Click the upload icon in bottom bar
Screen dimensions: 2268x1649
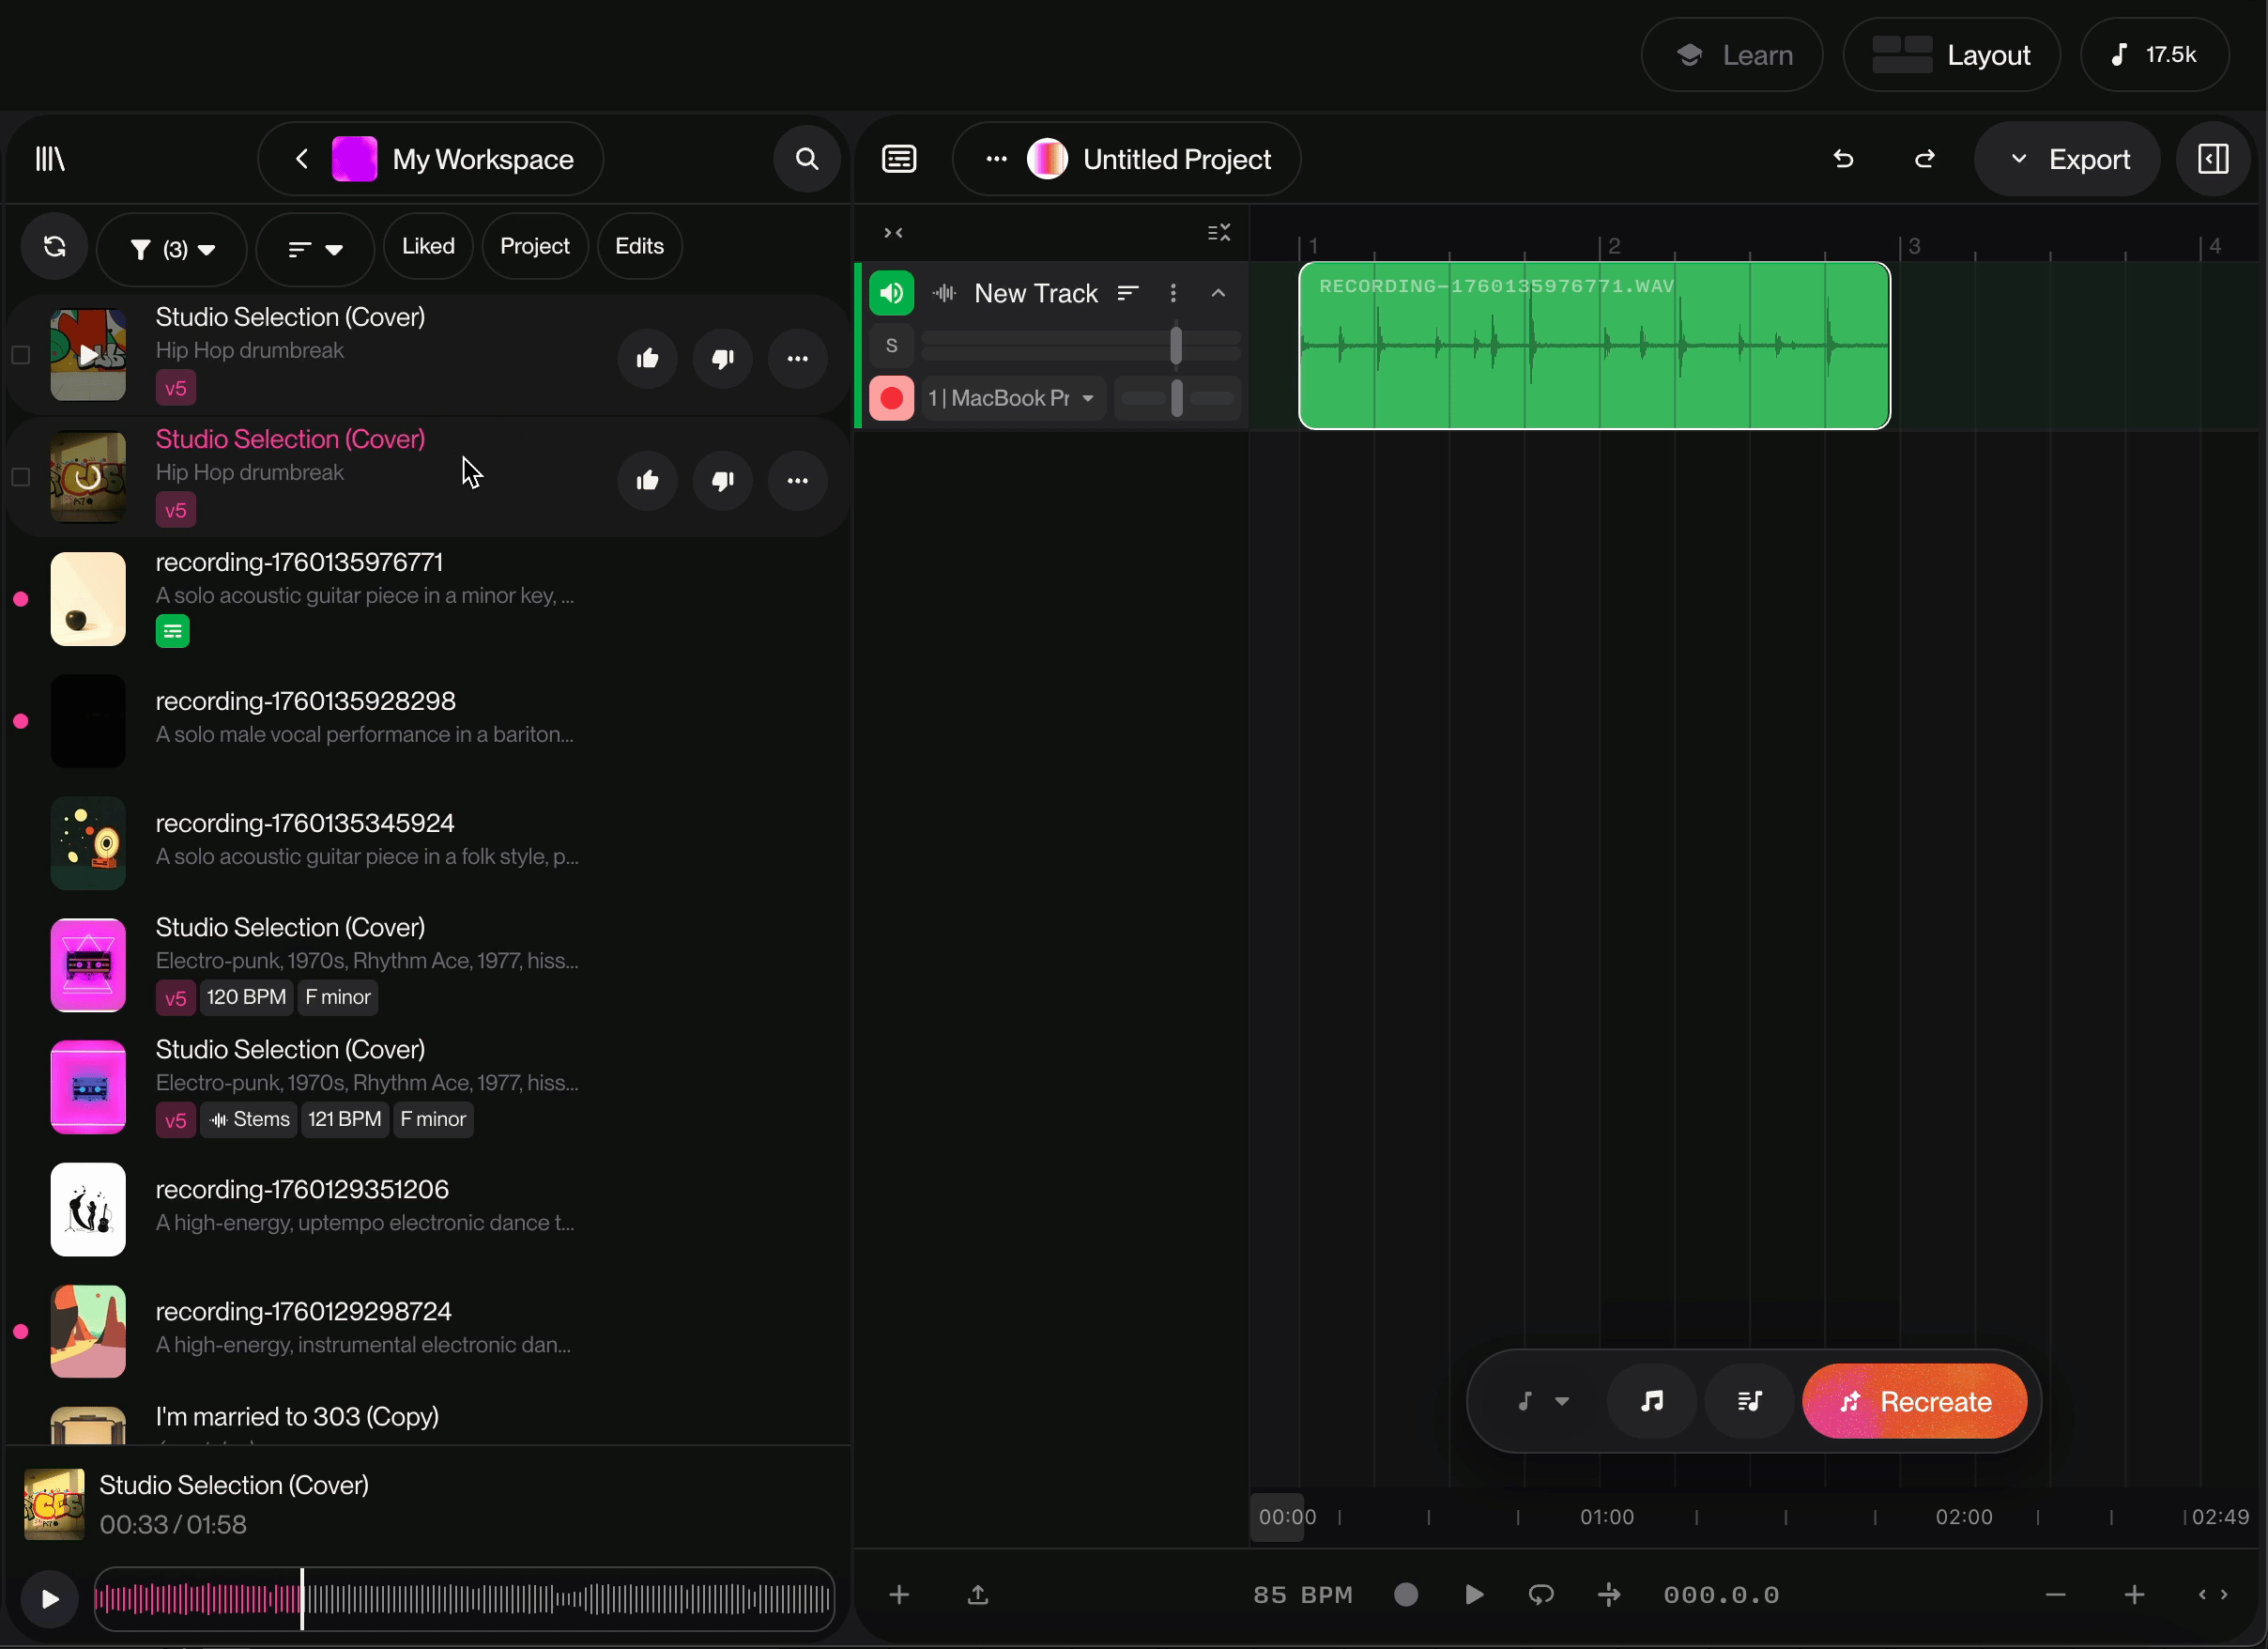pos(978,1595)
